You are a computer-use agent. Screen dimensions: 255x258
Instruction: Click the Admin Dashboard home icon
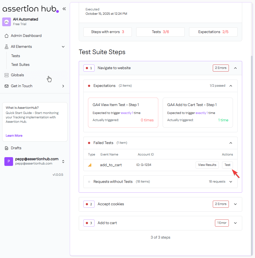[7, 36]
